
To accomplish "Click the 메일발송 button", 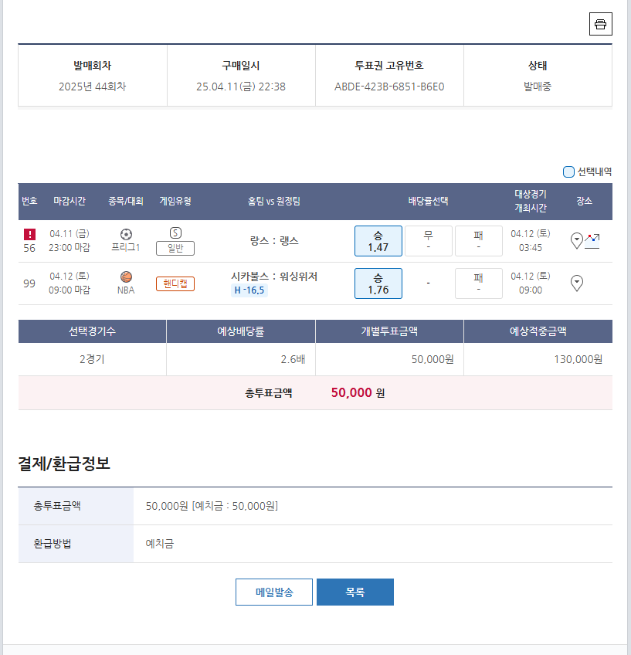I will tap(274, 592).
